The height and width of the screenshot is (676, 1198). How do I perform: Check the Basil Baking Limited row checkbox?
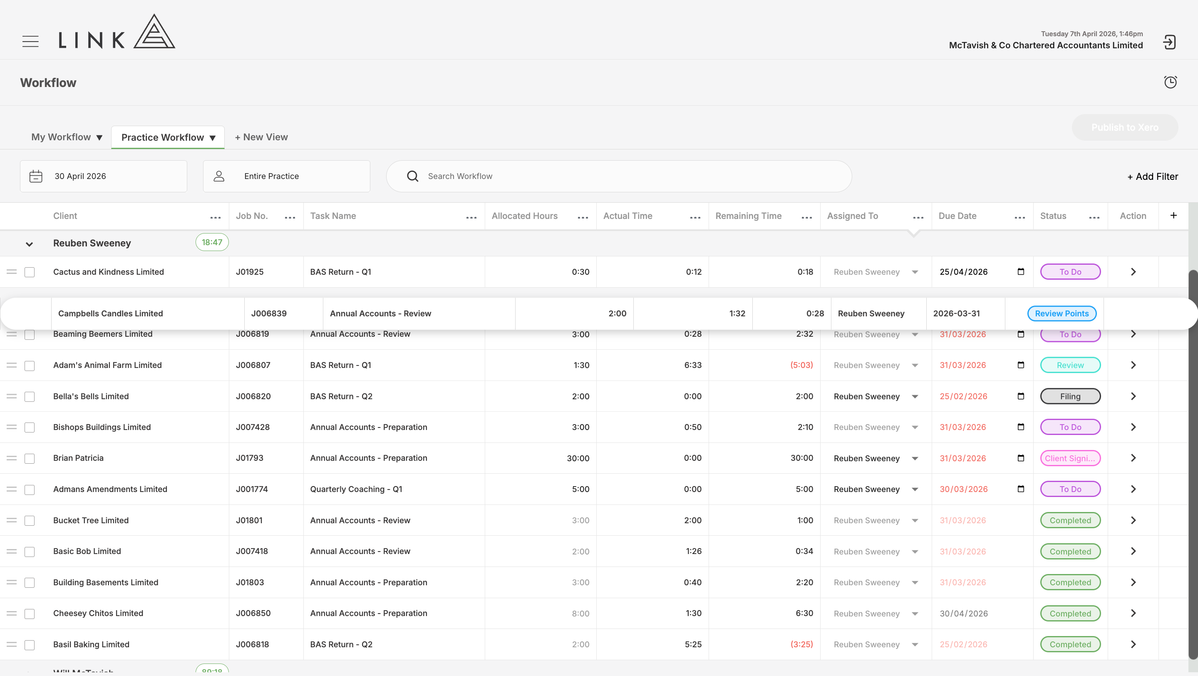(x=30, y=645)
